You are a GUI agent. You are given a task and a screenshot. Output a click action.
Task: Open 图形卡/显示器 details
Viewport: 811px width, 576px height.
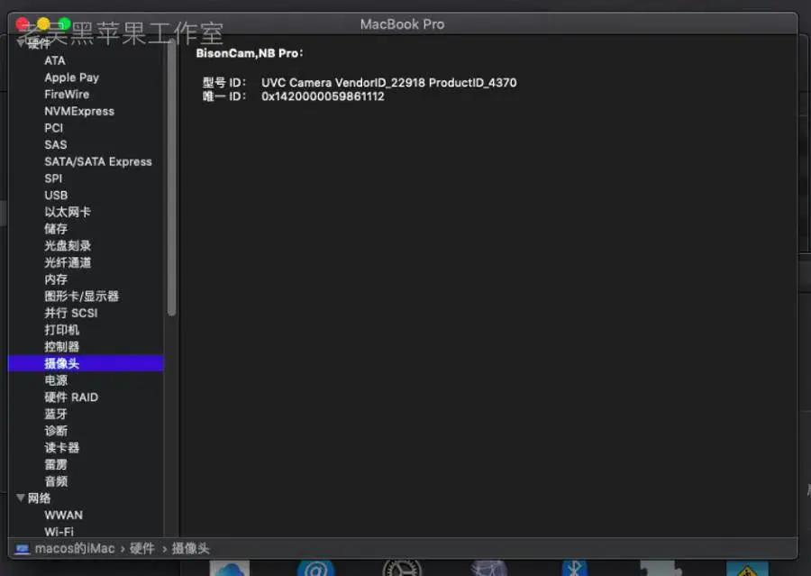click(82, 296)
